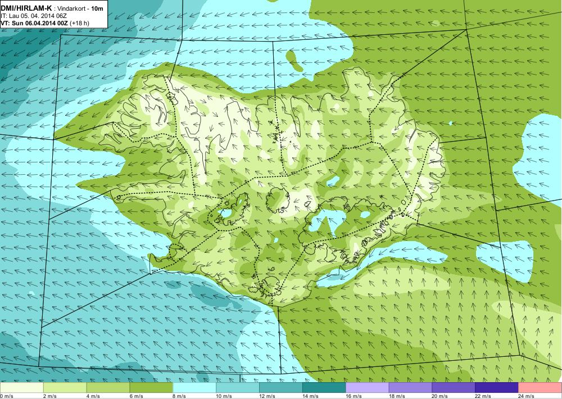
Task: Click the 12–14 m/s teal legend swatch
Action: (x=281, y=388)
